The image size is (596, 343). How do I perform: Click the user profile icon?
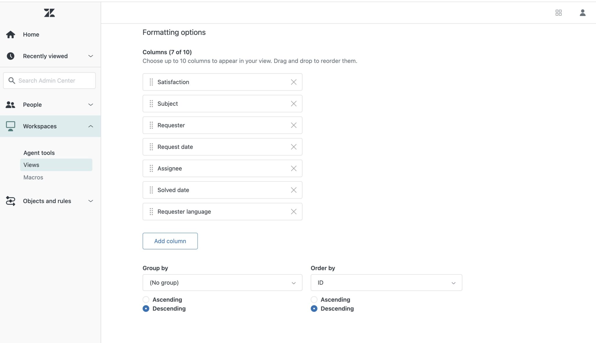pos(583,13)
